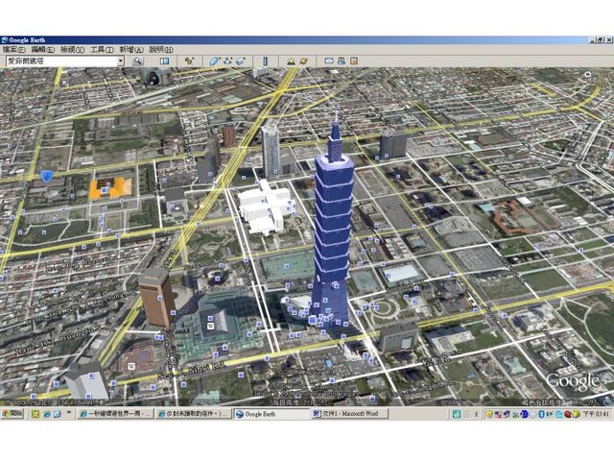Click the Internet Explorer quick launch icon
This screenshot has height=461, width=614.
pyautogui.click(x=47, y=414)
